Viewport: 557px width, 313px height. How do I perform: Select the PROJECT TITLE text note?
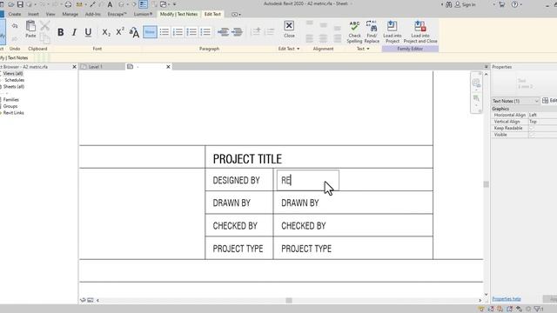pos(247,158)
